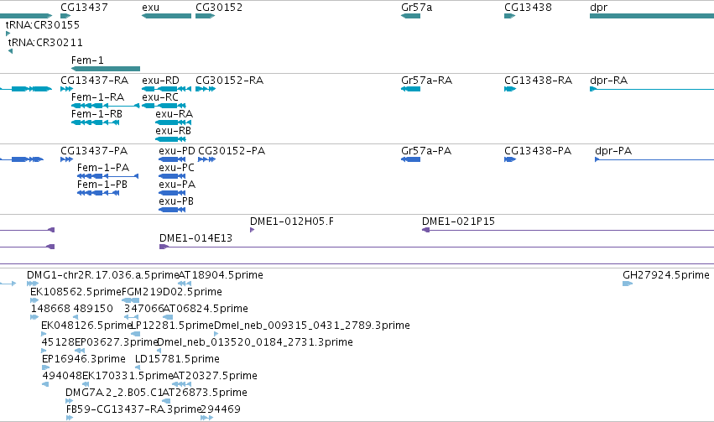Select Fem-1-PA protein label

tap(103, 168)
